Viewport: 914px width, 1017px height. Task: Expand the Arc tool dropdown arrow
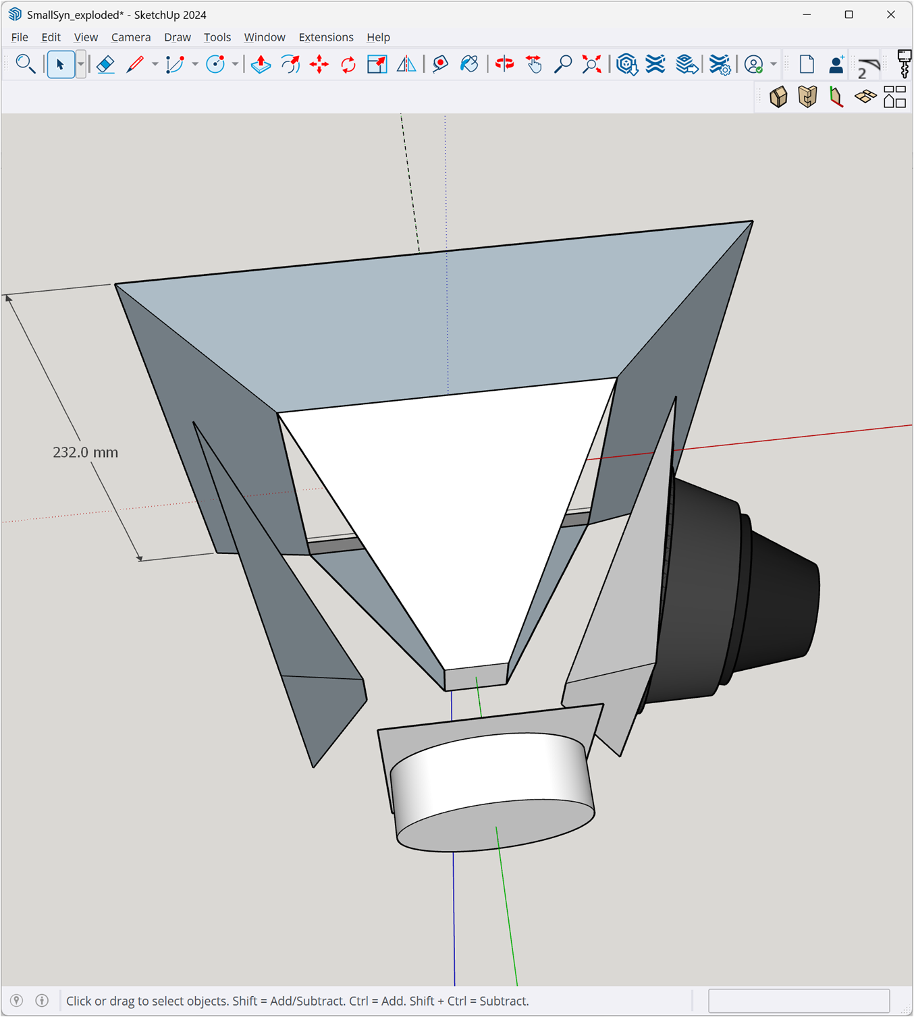(195, 65)
